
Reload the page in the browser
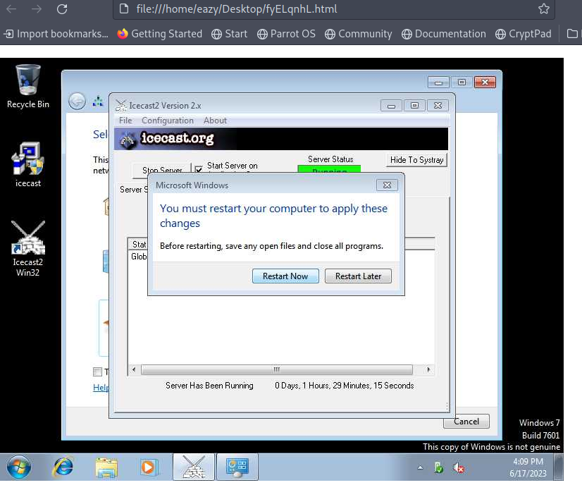coord(62,9)
